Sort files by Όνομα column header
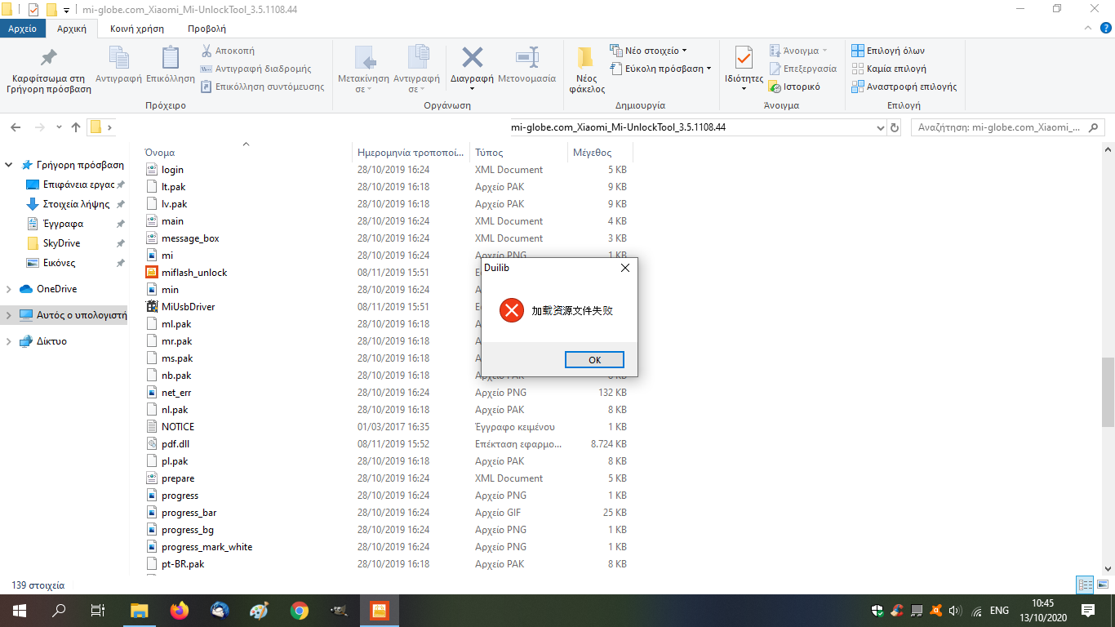This screenshot has width=1115, height=627. point(160,153)
